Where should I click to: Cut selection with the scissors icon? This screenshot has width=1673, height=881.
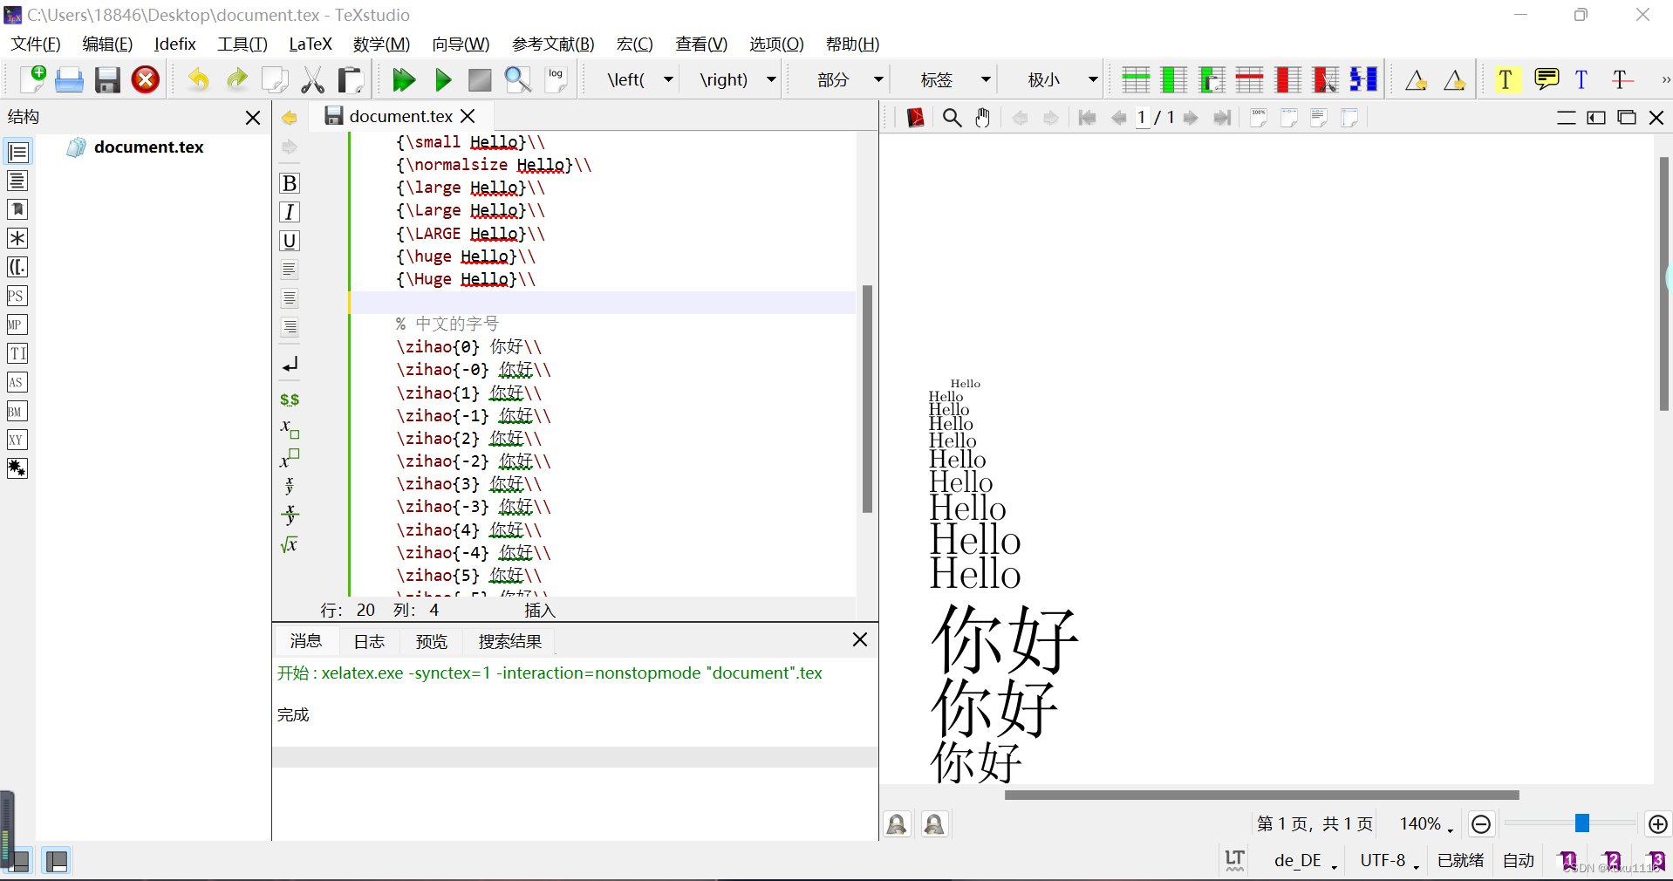coord(312,79)
